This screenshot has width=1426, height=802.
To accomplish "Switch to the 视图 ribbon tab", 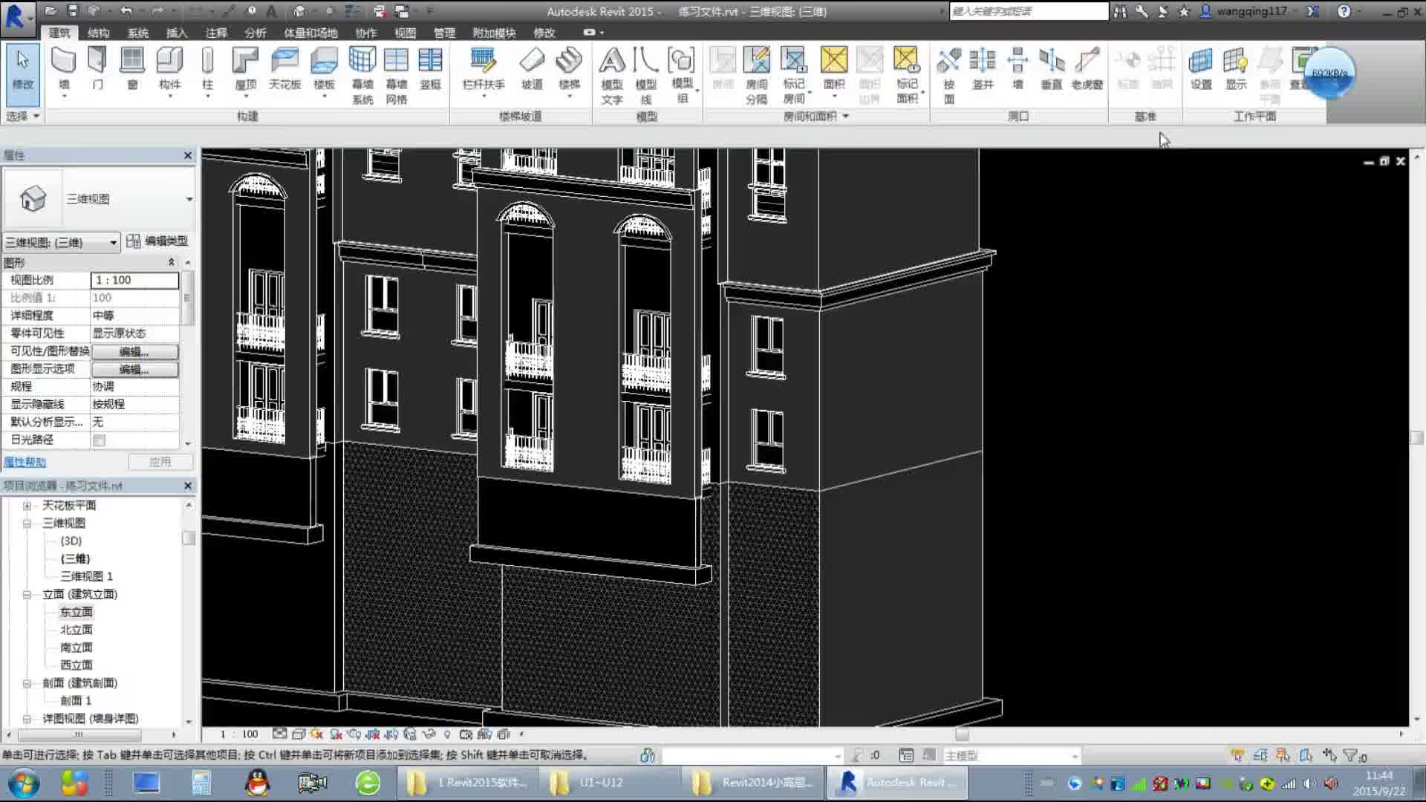I will click(405, 33).
